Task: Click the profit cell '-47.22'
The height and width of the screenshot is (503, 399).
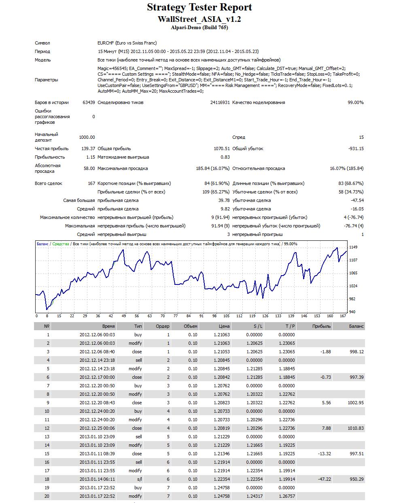Action: coord(325,479)
